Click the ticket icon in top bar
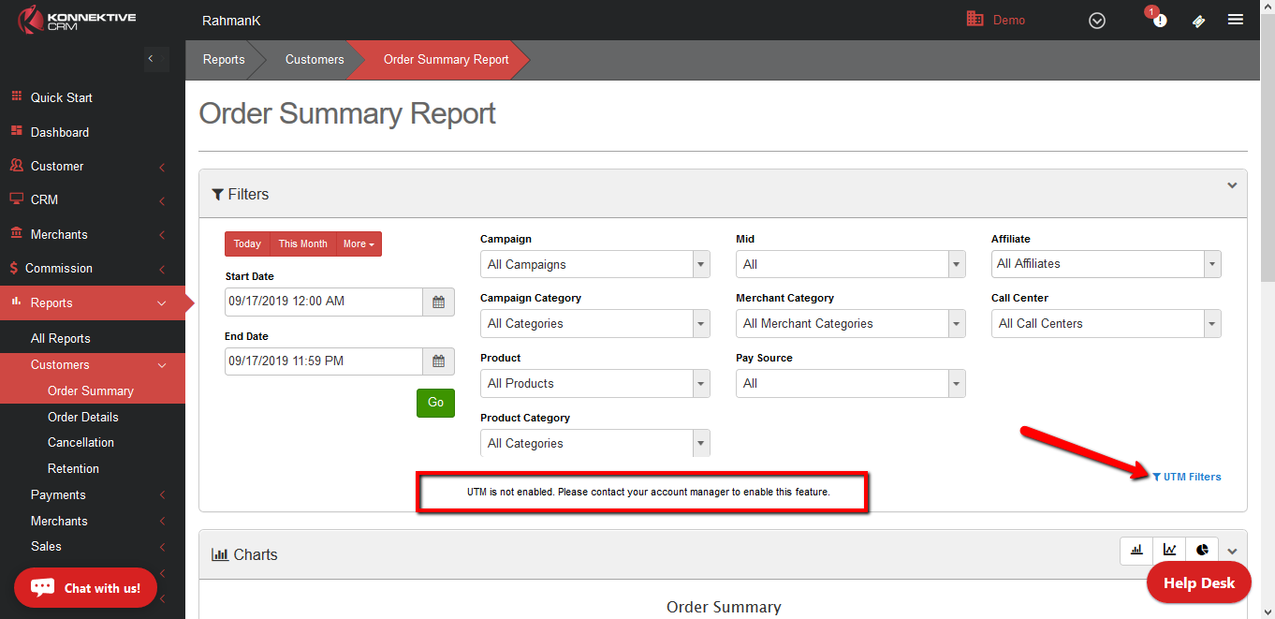 point(1198,21)
